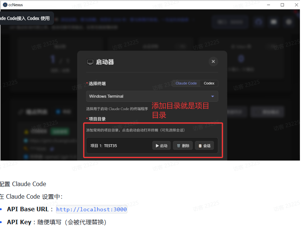This screenshot has width=304, height=229.
Task: Click the 添加常用的项目目录 description text
Action: [x=136, y=130]
